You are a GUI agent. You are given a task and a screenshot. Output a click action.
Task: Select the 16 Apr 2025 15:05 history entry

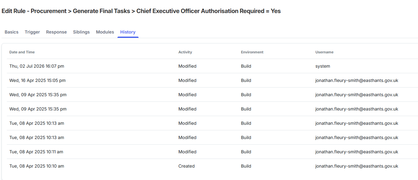coord(212,80)
